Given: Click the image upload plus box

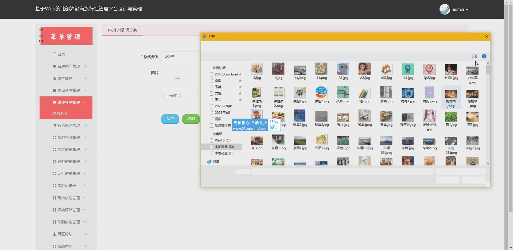Looking at the screenshot, I should [177, 78].
